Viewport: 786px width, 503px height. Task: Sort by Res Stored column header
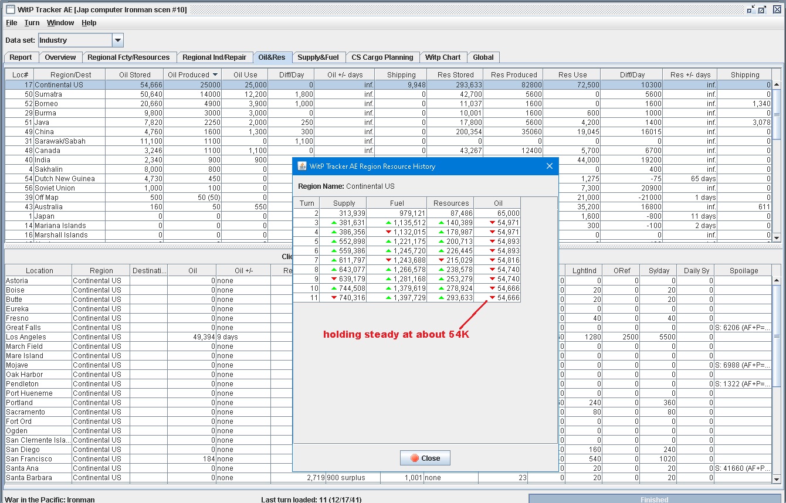point(455,74)
